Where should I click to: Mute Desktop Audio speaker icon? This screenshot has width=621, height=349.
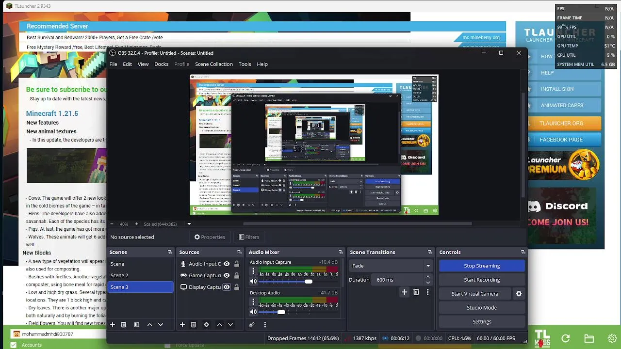tap(253, 312)
